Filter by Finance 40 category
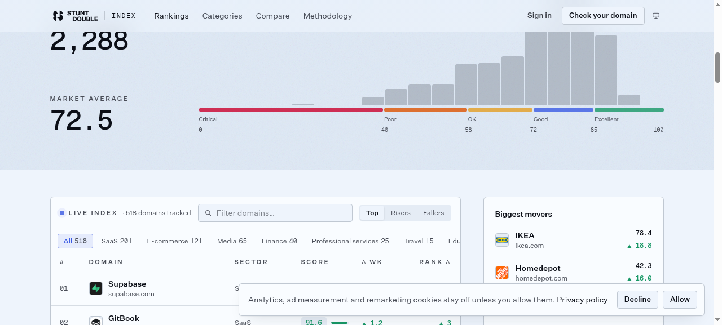This screenshot has height=325, width=722. (279, 241)
